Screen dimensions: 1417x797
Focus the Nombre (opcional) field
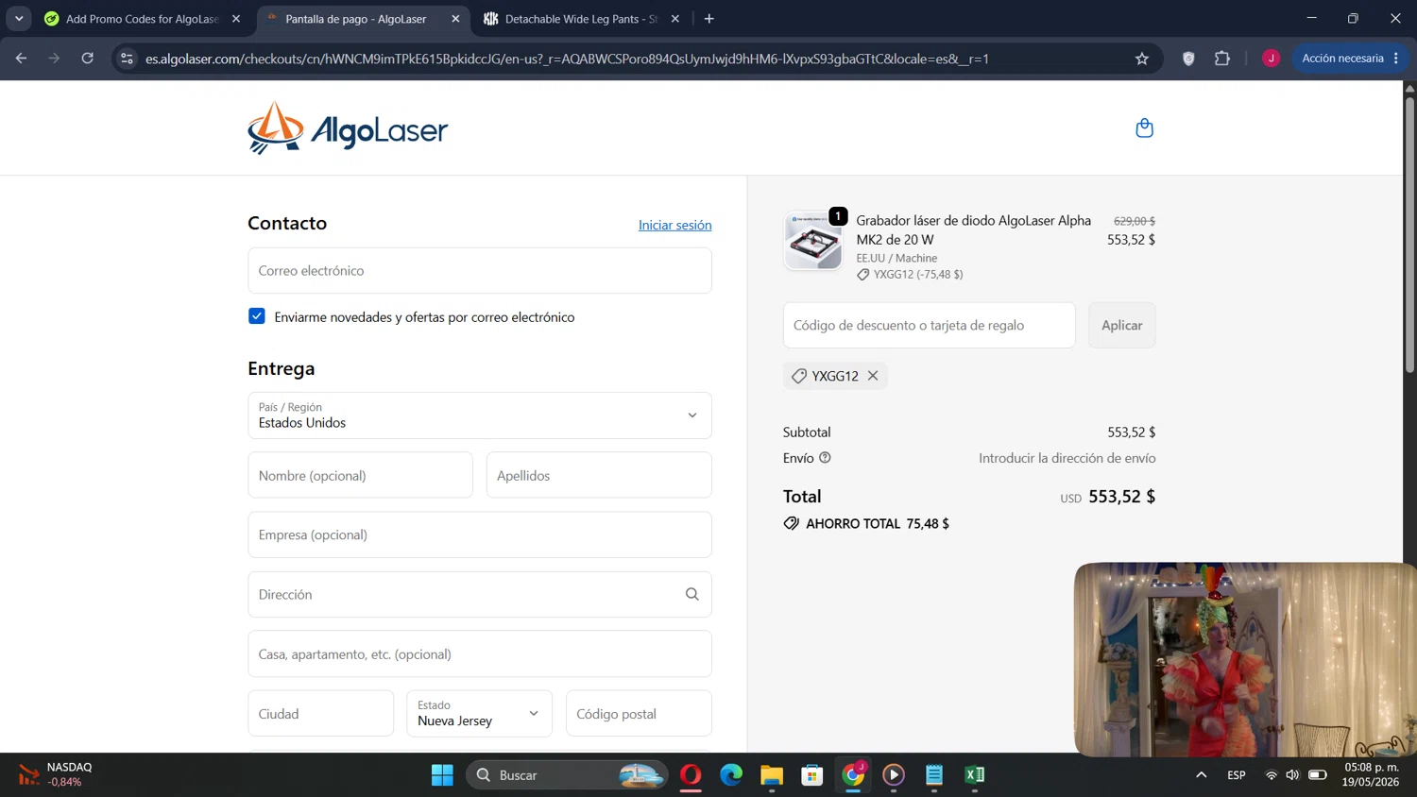tap(360, 475)
